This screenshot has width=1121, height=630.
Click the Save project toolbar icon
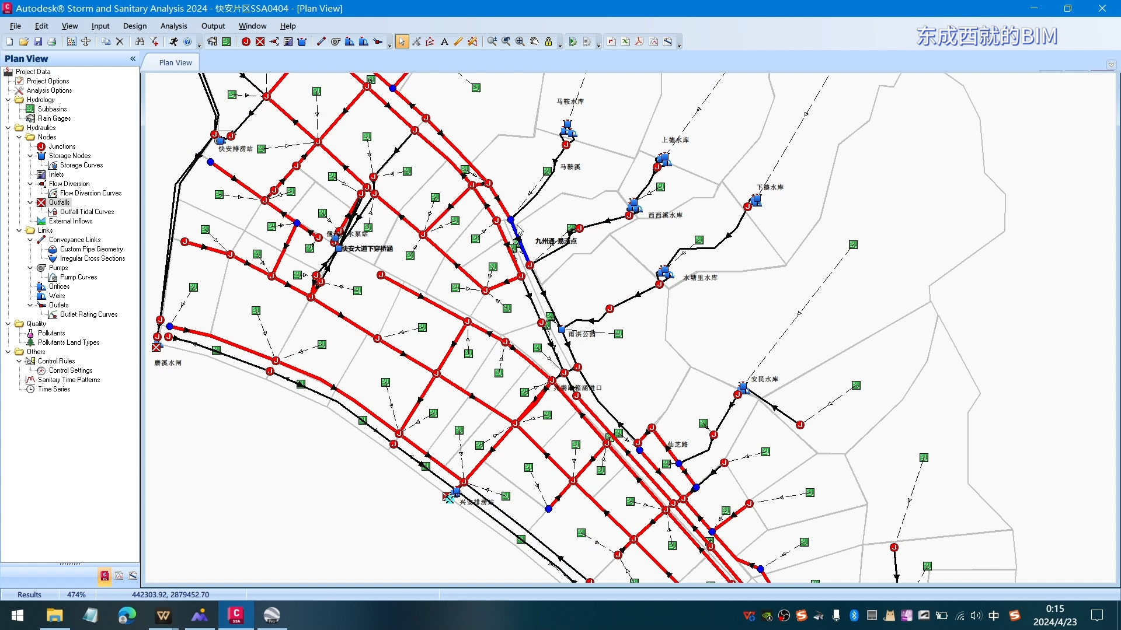click(x=38, y=41)
